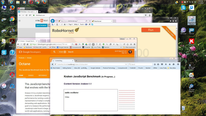Click Google Drive extension icon in Chrome
This screenshot has height=116, width=206.
pos(86,44)
